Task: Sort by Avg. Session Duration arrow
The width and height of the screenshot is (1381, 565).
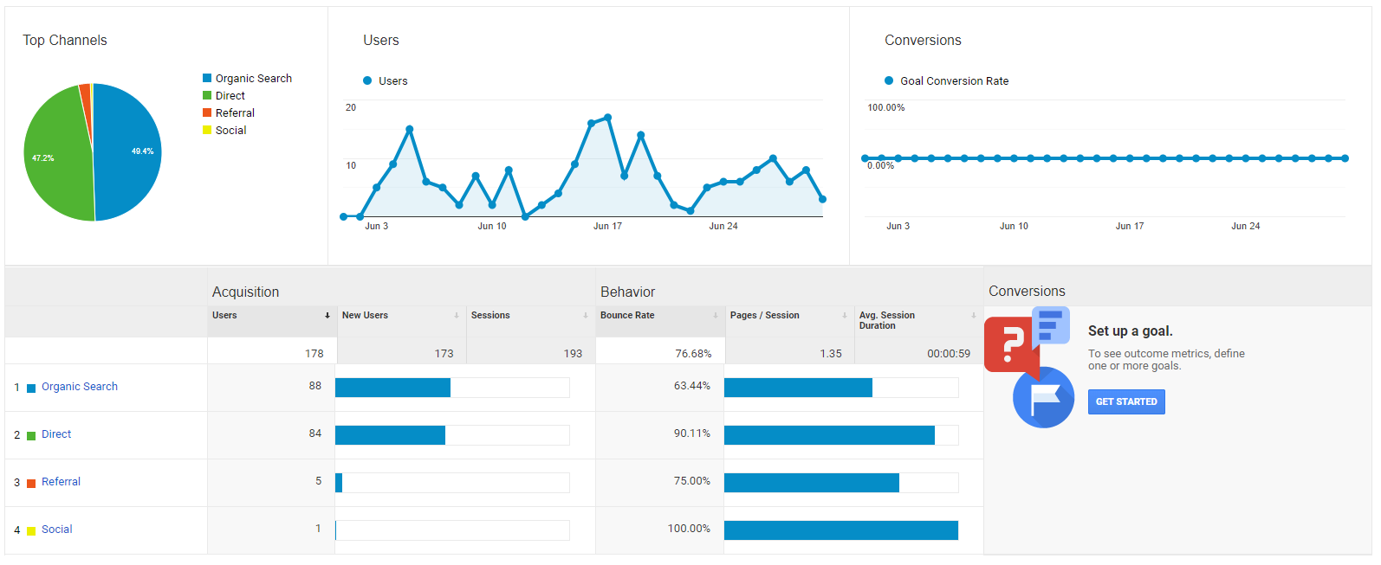Action: pos(974,316)
